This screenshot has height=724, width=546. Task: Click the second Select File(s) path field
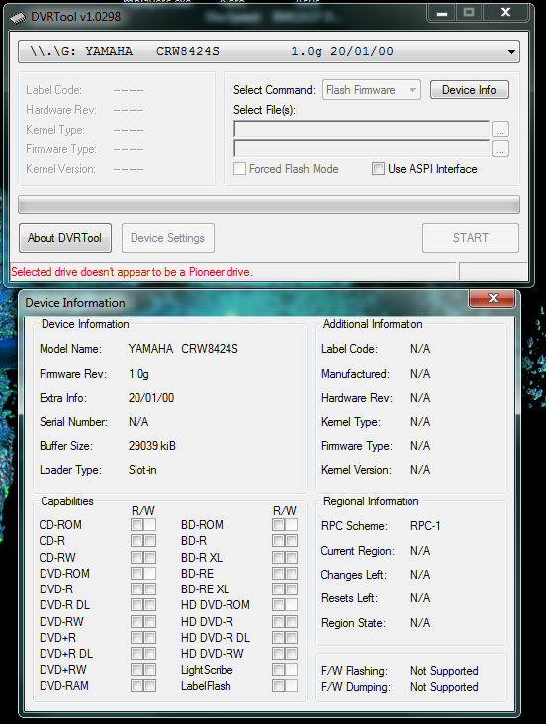(x=361, y=149)
